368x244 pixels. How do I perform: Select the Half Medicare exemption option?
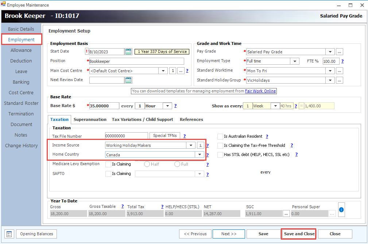point(147,164)
